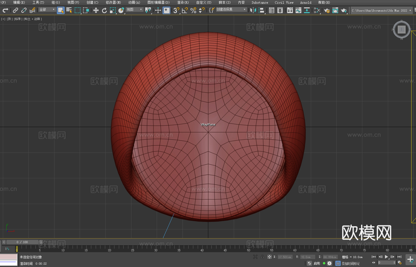Open Mini Curve Editor toggle icon
This screenshot has height=267, width=416.
pos(7,249)
